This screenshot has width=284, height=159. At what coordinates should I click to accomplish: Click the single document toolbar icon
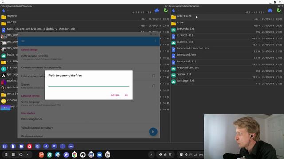click(x=13, y=146)
